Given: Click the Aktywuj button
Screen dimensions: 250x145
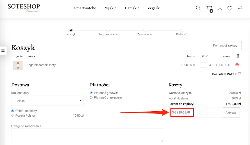Looking at the screenshot, I should point(231,113).
